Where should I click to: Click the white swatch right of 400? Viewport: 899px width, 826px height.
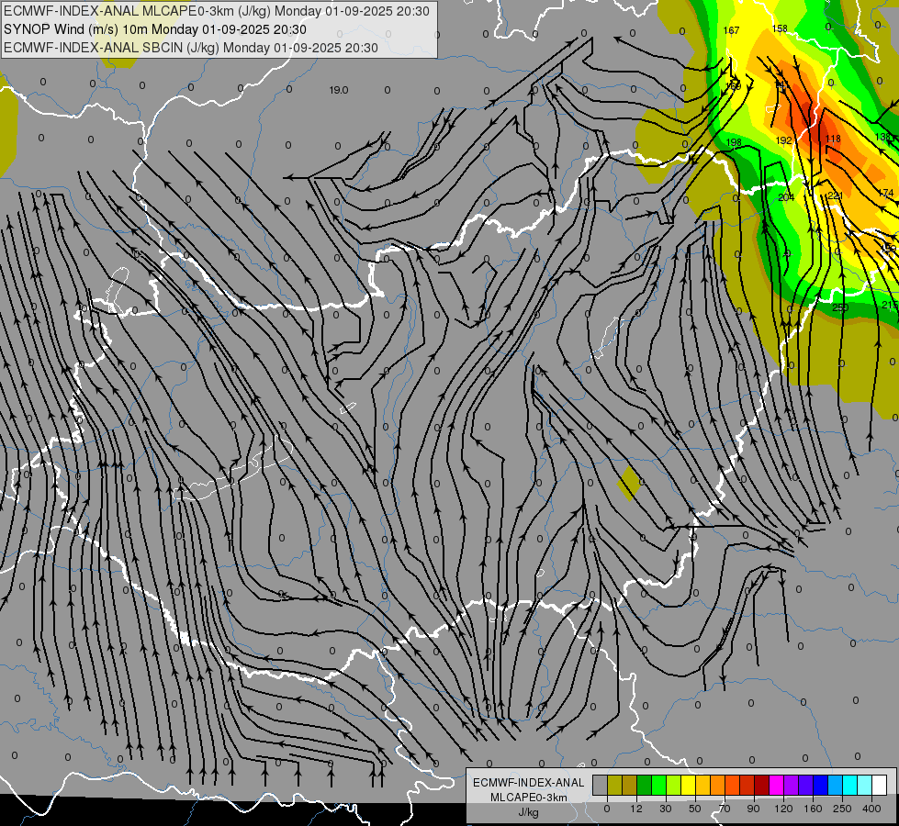[879, 785]
